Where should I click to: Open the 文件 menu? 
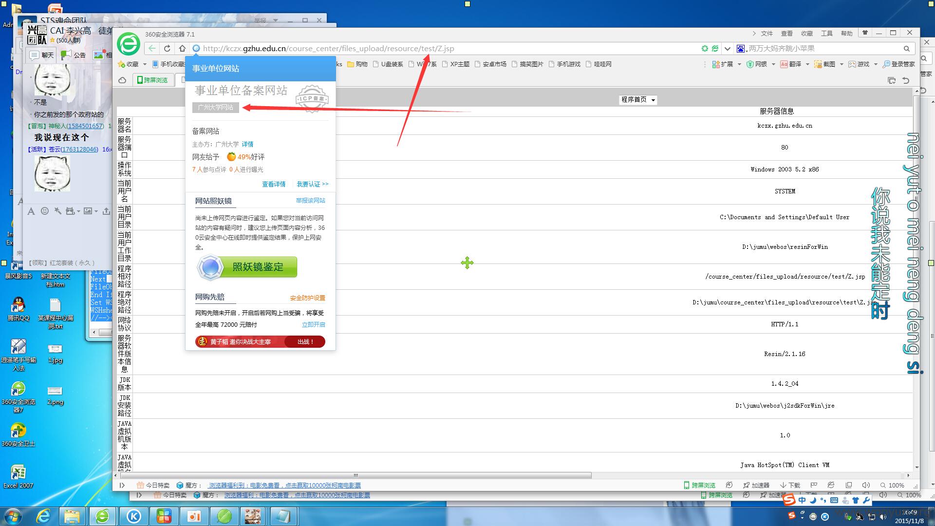tap(767, 33)
